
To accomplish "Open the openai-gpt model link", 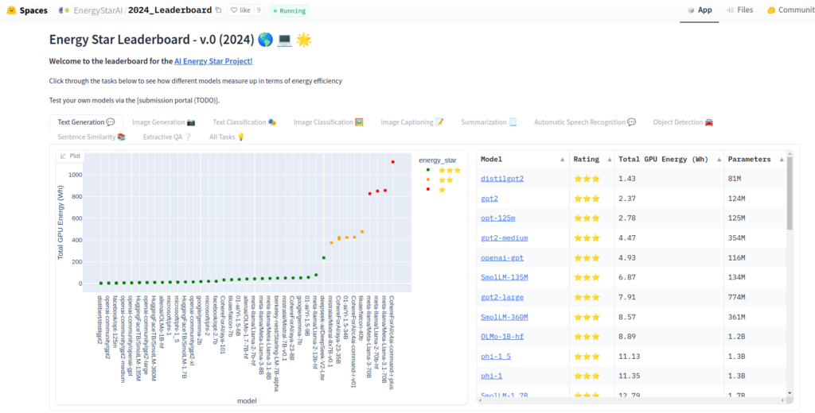I will 502,257.
